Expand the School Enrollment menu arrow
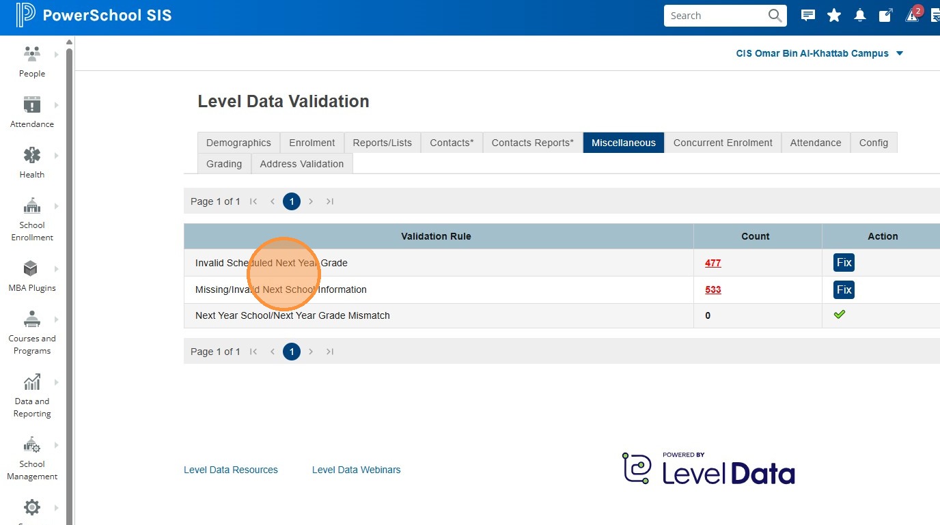 (57, 205)
